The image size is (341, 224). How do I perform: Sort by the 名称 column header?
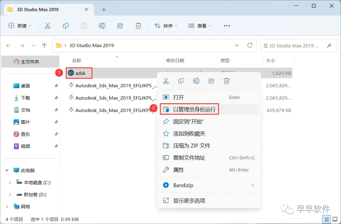[x=76, y=60]
